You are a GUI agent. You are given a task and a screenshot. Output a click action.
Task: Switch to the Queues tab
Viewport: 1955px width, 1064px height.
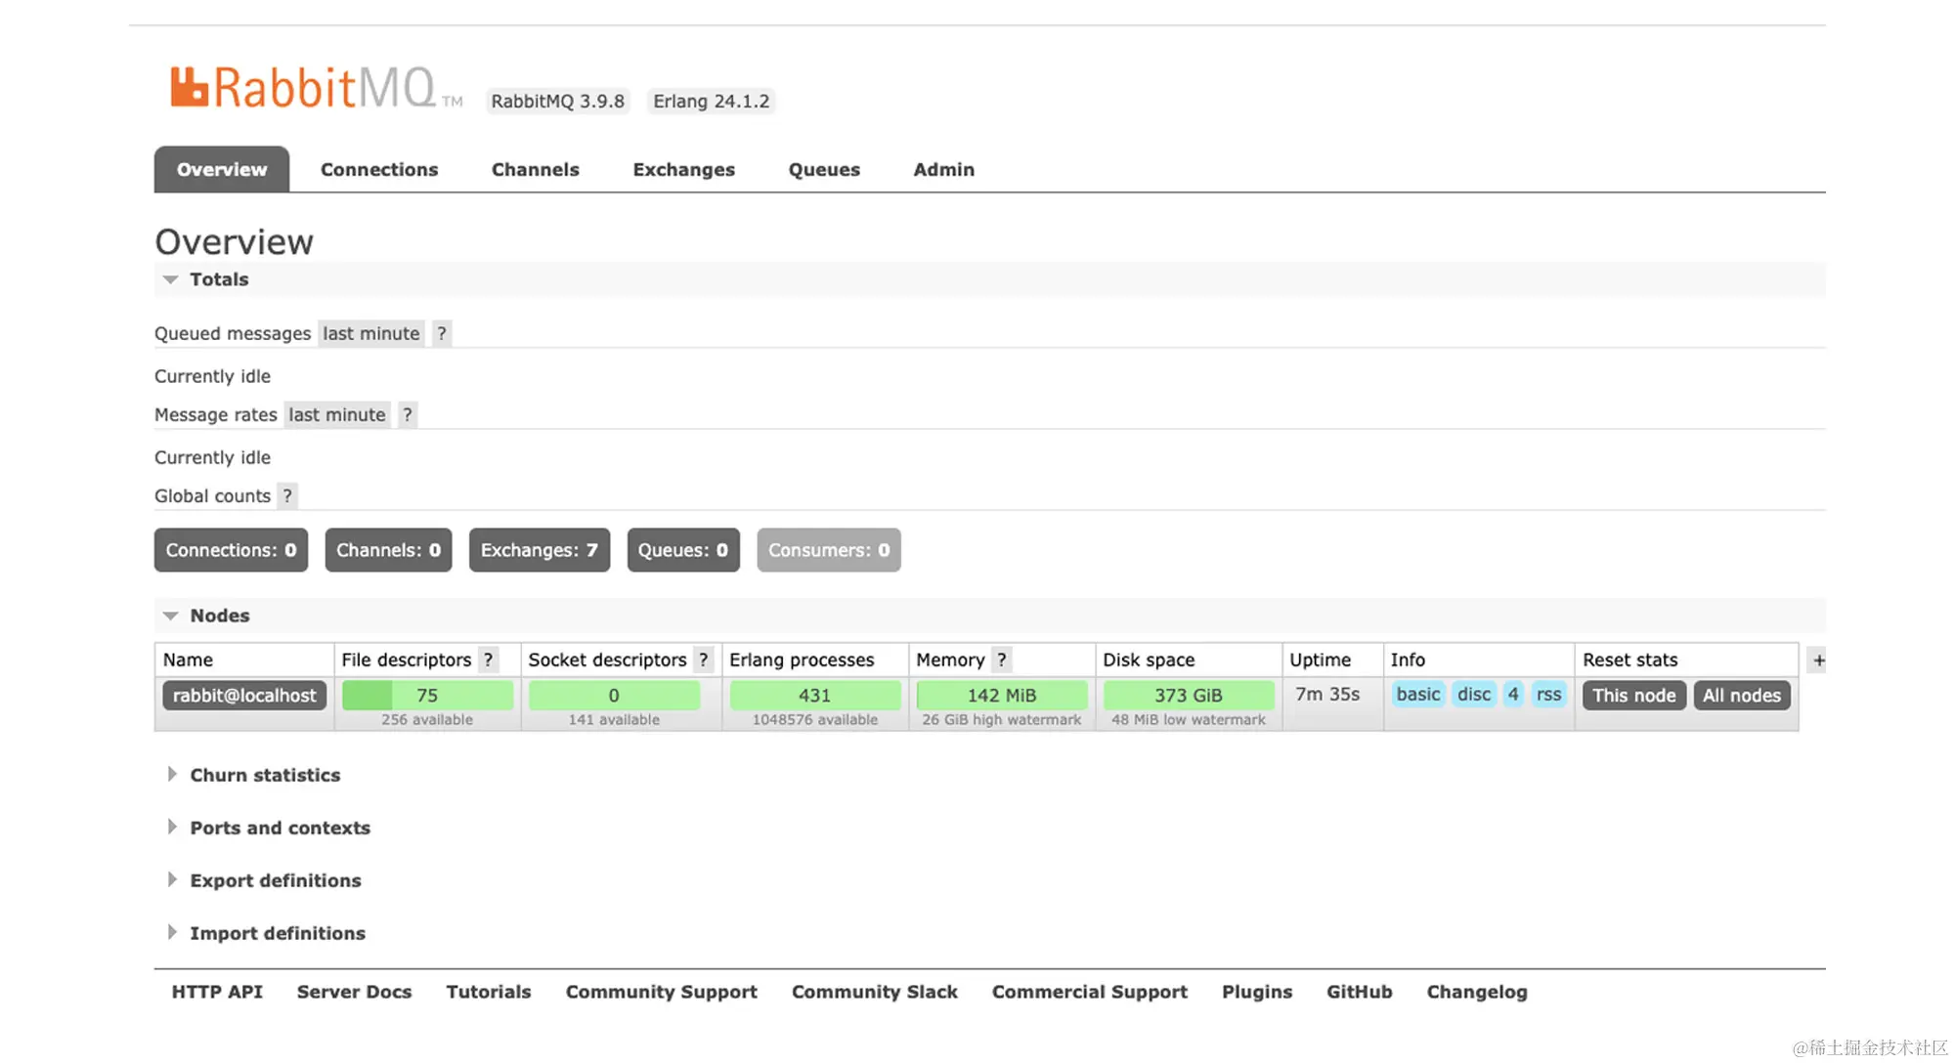click(824, 169)
